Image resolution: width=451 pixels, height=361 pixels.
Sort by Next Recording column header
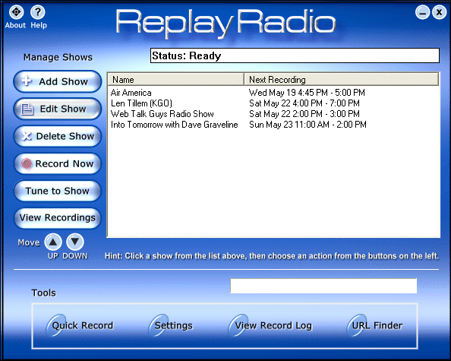pos(342,79)
